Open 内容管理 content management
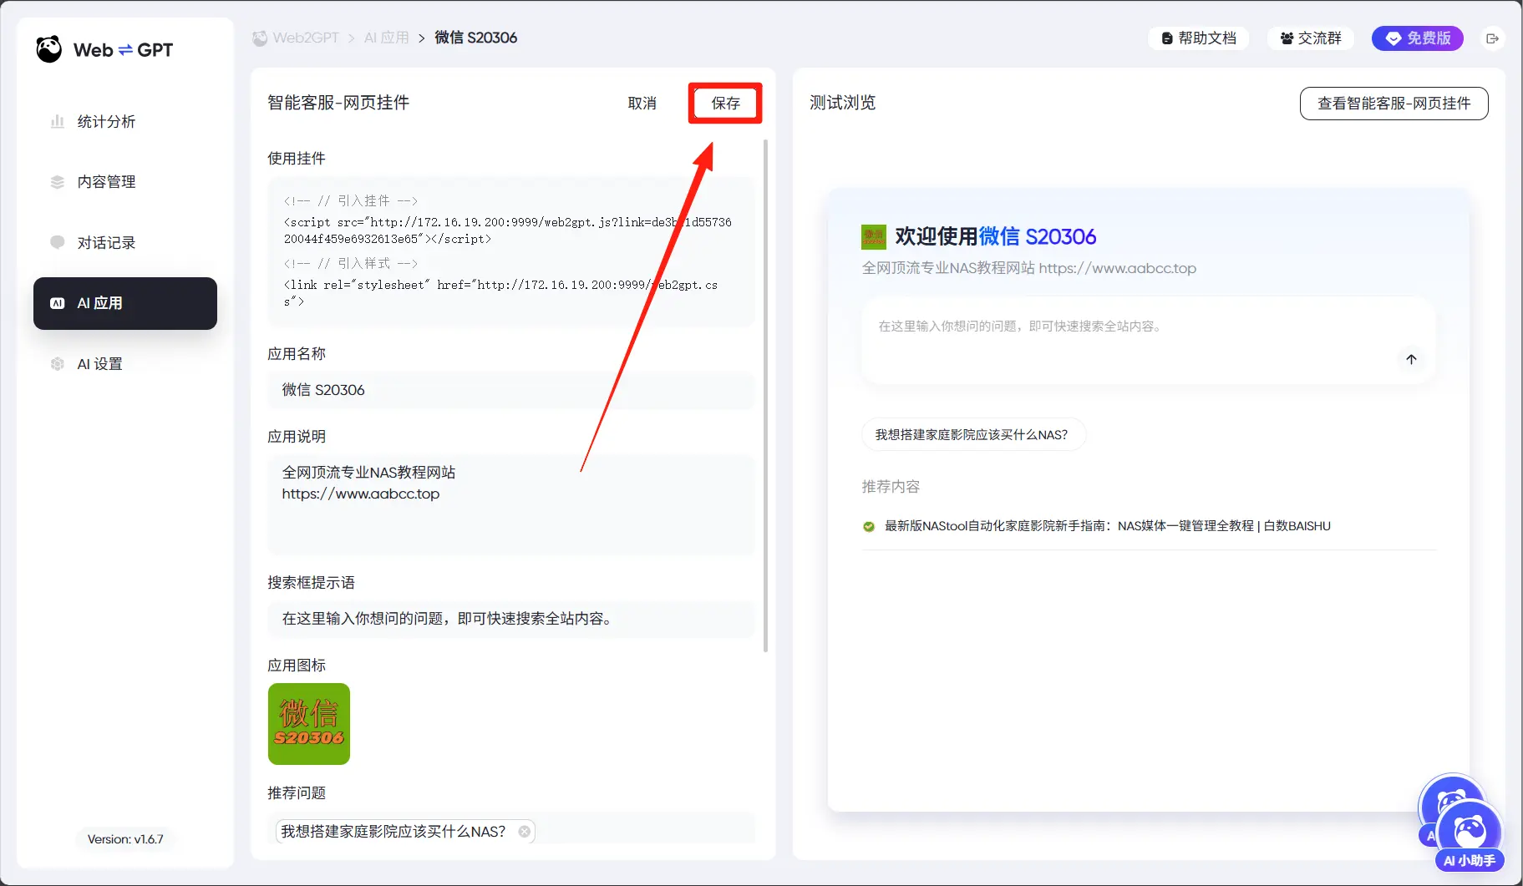This screenshot has width=1523, height=886. [105, 182]
